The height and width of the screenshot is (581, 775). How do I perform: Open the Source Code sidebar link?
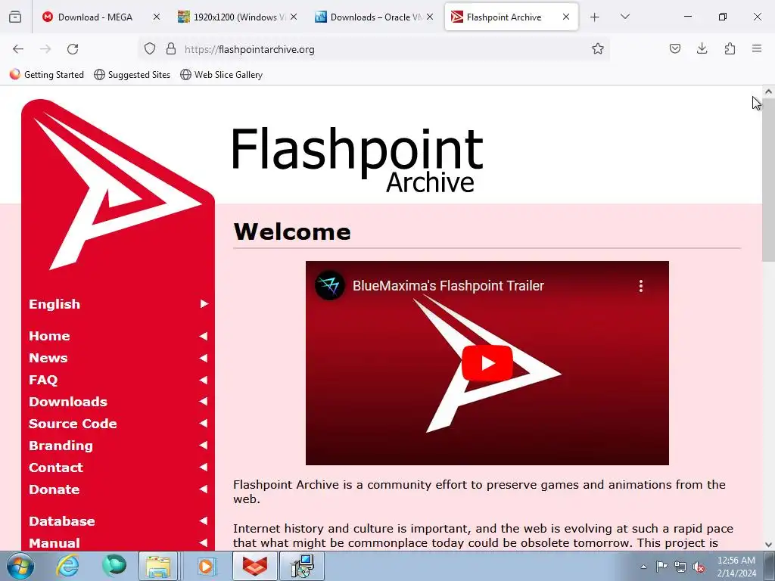pos(118,424)
